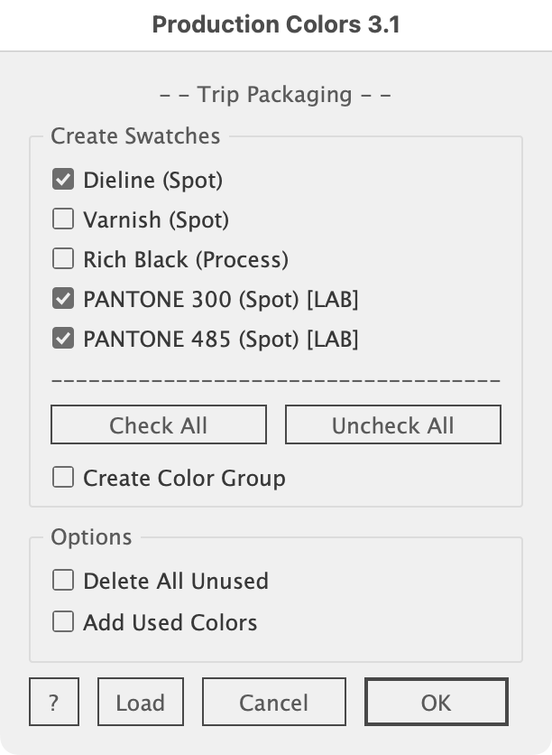Click the dashed separator line under swatches
This screenshot has width=552, height=755.
point(276,380)
